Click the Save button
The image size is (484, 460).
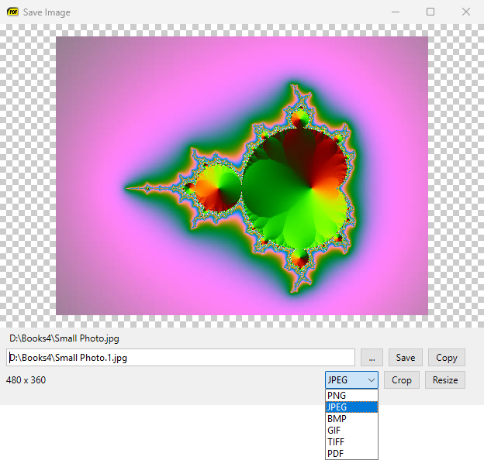pos(406,358)
